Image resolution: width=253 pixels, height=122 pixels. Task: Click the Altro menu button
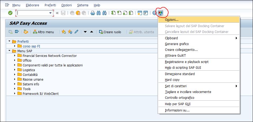pyautogui.click(x=43, y=32)
